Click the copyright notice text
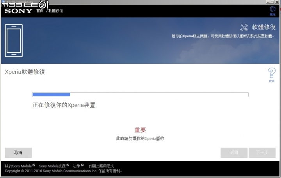Image resolution: width=281 pixels, height=178 pixels. click(x=64, y=171)
